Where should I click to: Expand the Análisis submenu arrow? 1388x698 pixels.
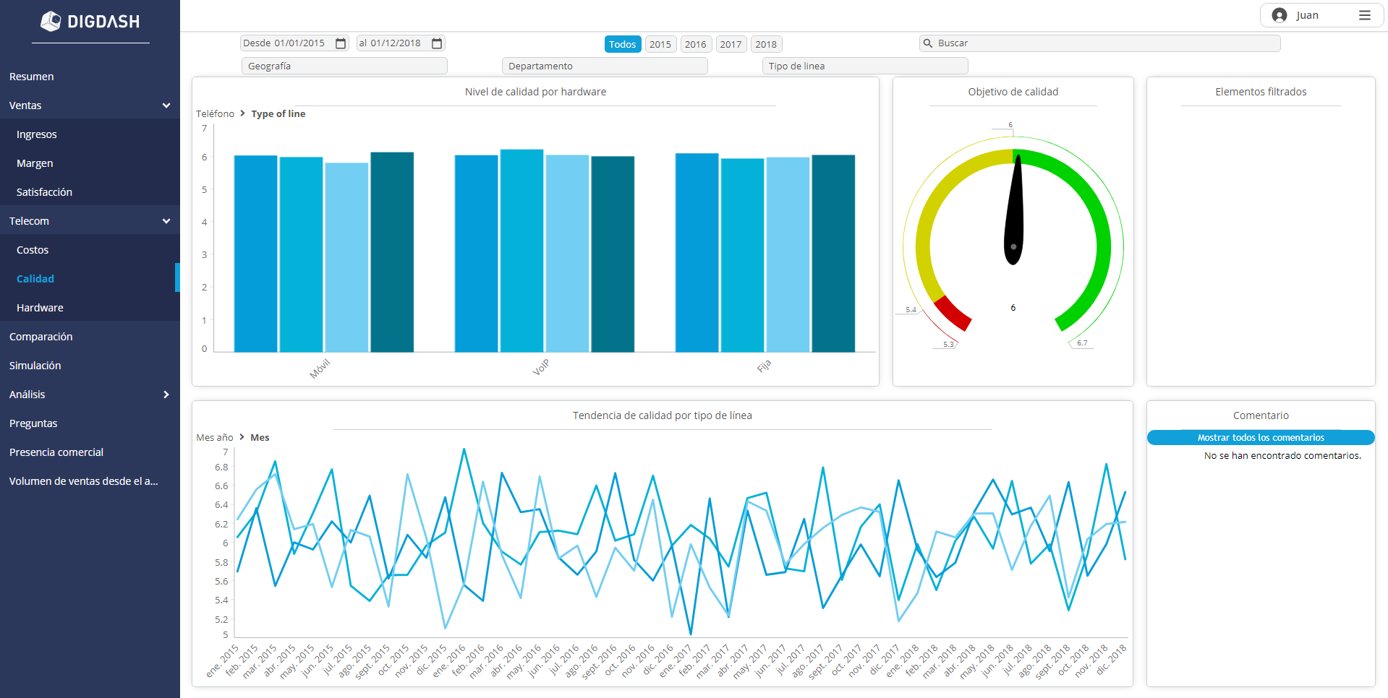166,395
